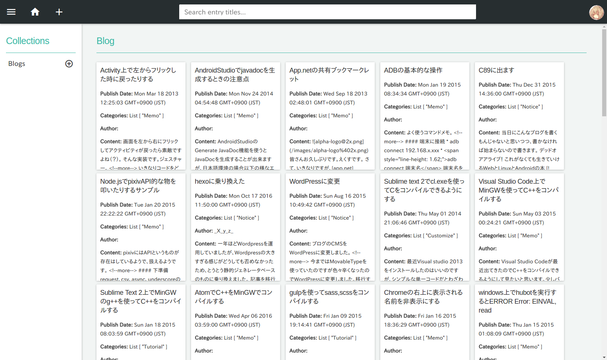Click the circled plus next to Blogs

pyautogui.click(x=69, y=64)
